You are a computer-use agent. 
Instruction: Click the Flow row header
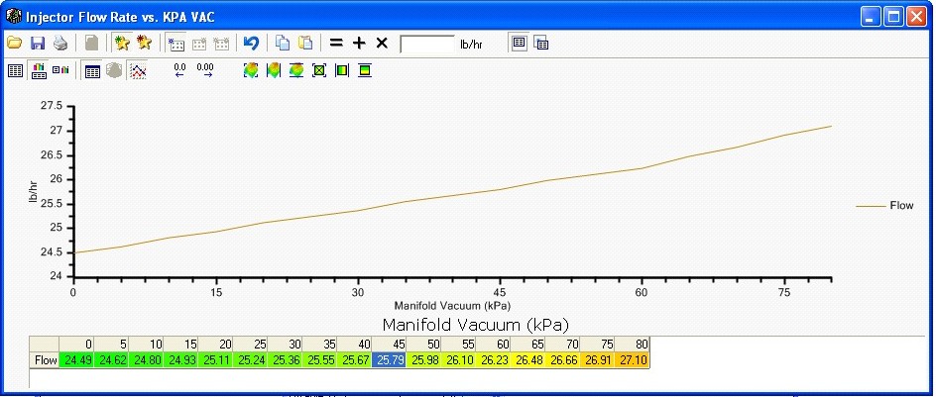pyautogui.click(x=46, y=360)
